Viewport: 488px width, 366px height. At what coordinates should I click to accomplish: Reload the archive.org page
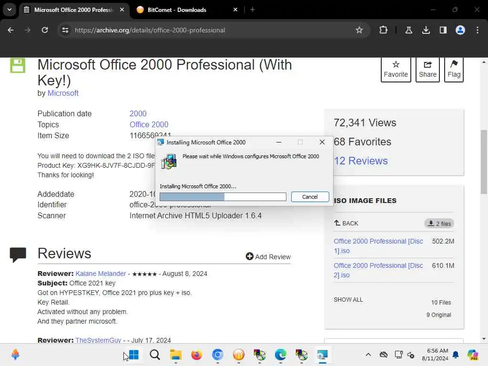(45, 30)
